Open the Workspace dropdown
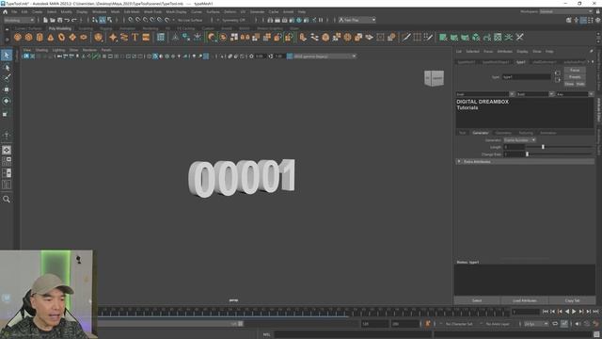Image resolution: width=602 pixels, height=339 pixels. coord(566,12)
